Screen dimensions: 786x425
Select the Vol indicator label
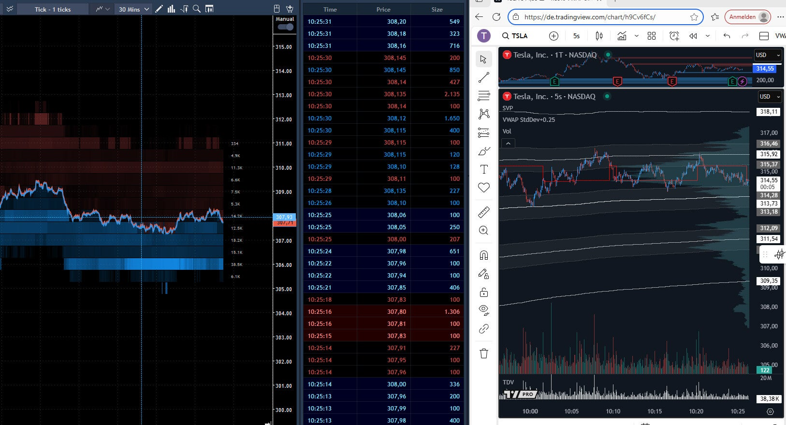click(507, 132)
